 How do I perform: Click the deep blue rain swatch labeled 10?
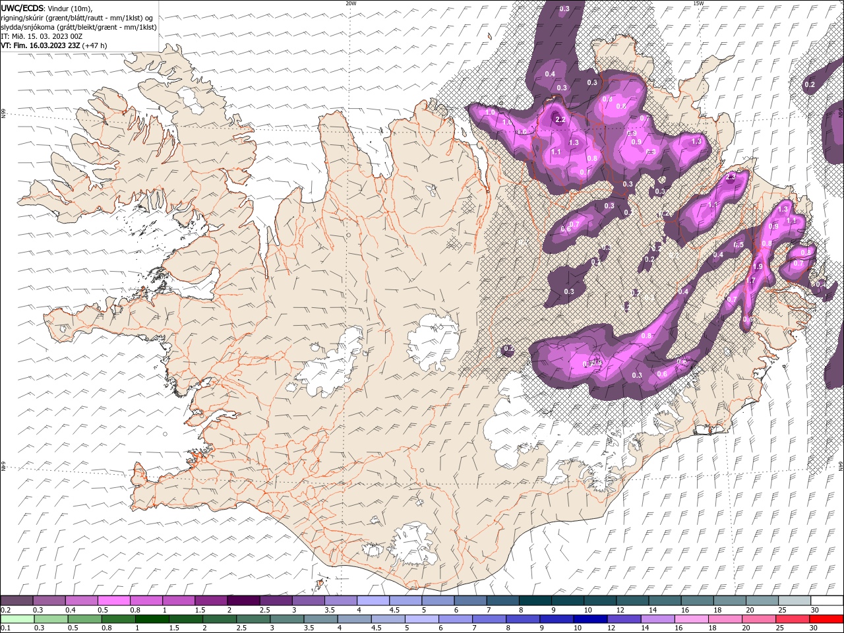coord(589,619)
